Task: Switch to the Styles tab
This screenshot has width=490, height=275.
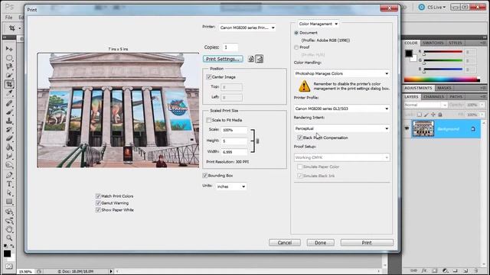Action: click(x=455, y=43)
